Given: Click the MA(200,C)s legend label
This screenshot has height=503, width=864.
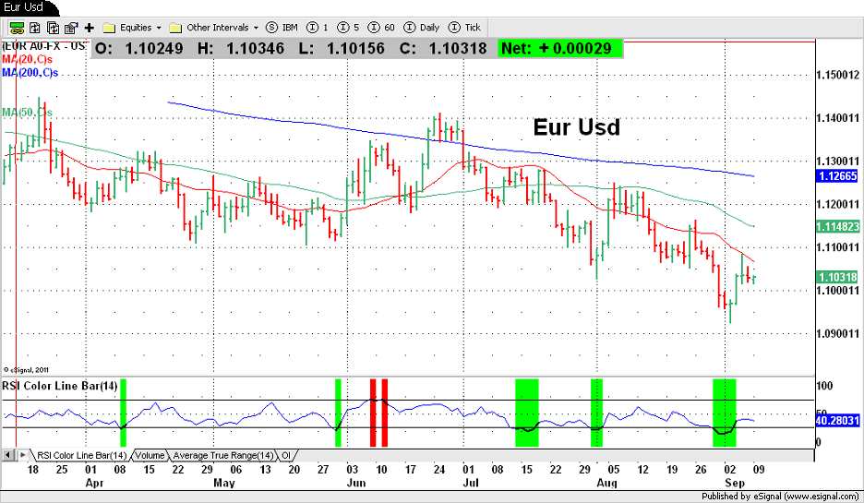Looking at the screenshot, I should [x=30, y=73].
